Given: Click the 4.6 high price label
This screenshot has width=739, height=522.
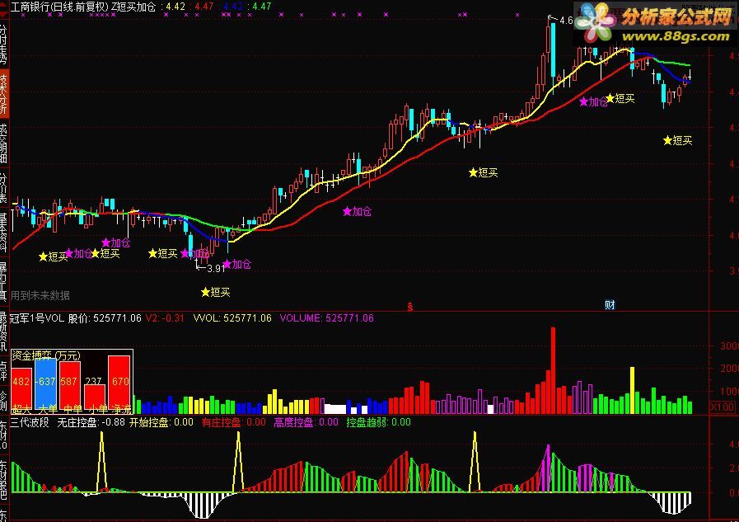Looking at the screenshot, I should point(566,21).
